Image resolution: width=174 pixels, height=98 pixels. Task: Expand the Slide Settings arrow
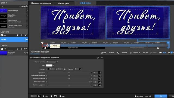point(27,11)
